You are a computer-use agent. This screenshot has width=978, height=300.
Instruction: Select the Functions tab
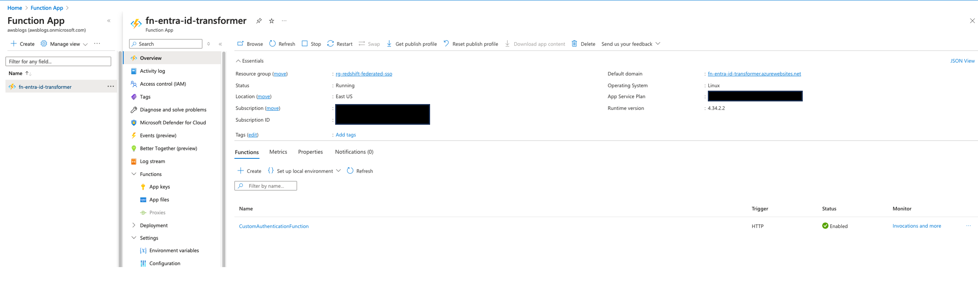pos(247,152)
